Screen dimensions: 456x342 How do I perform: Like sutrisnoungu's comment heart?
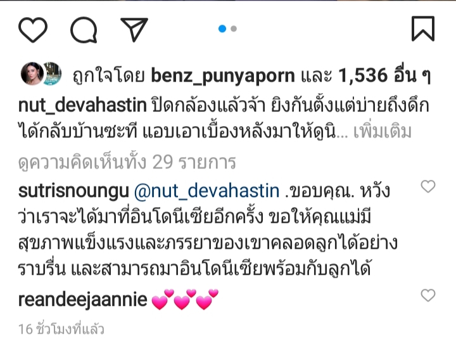click(x=428, y=186)
